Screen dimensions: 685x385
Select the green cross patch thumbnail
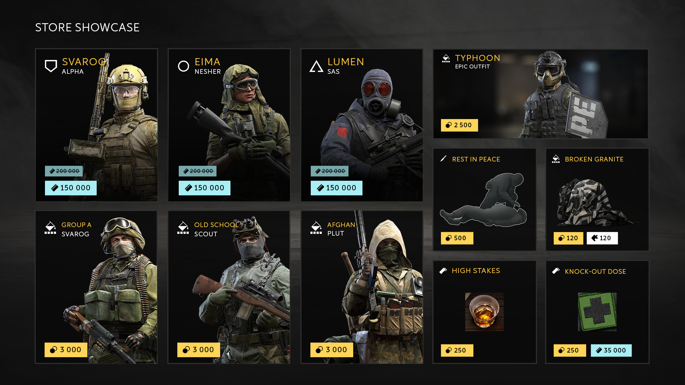pos(597,312)
